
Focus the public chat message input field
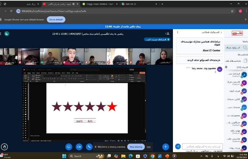pyautogui.click(x=202, y=147)
